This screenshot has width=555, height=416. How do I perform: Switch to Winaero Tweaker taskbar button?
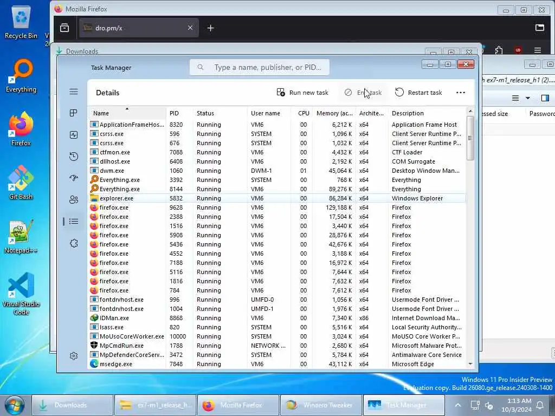321,405
